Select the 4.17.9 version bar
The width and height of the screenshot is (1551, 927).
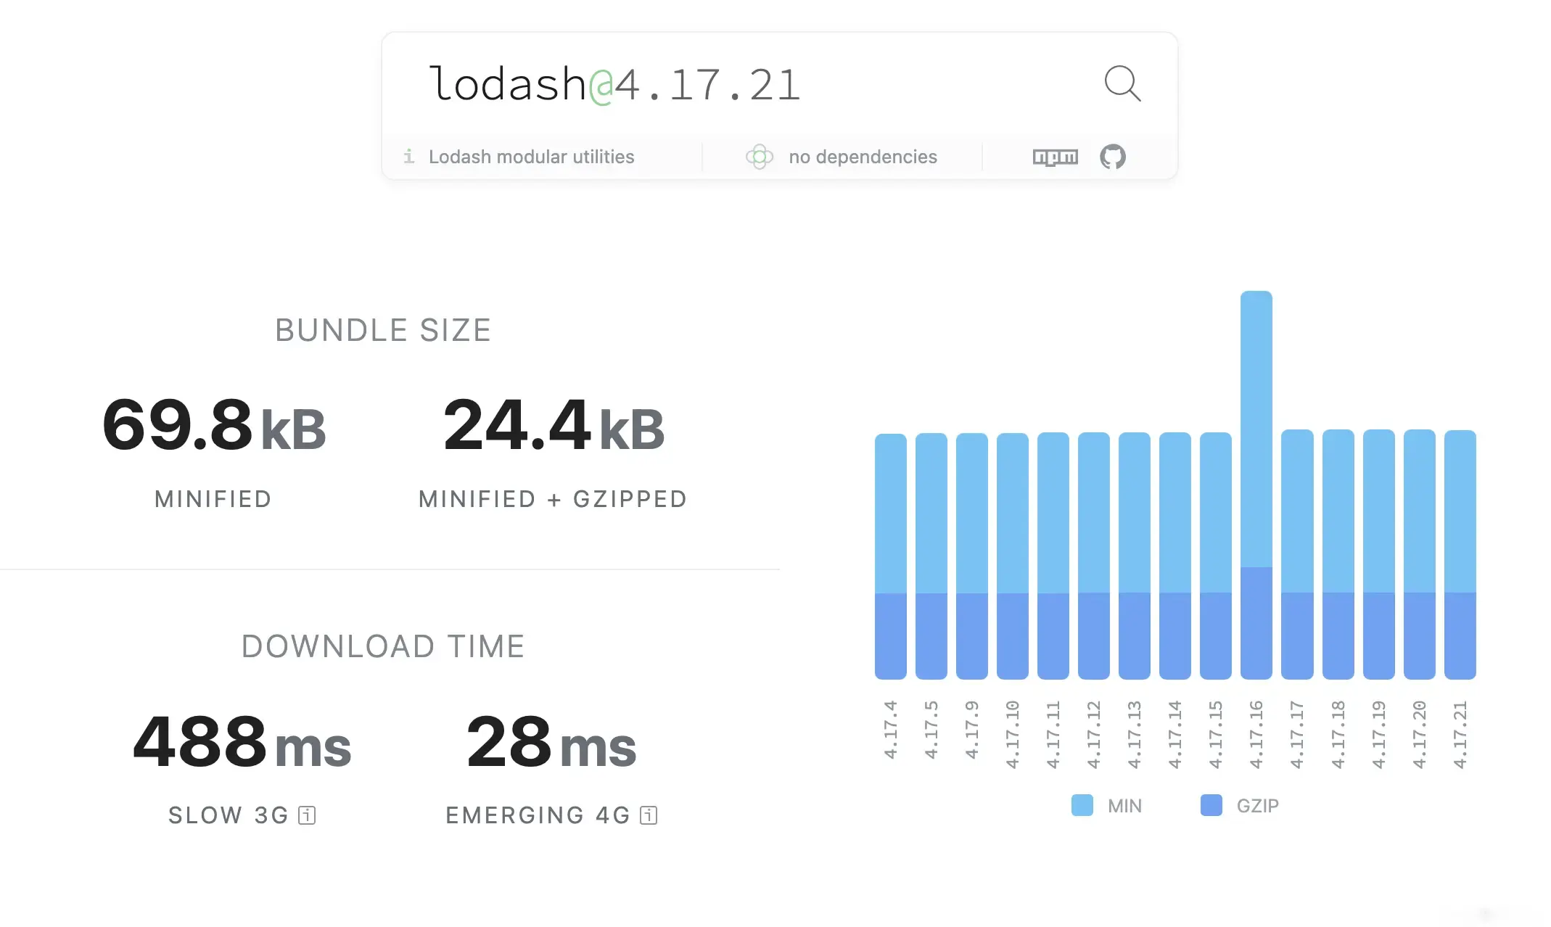[971, 556]
